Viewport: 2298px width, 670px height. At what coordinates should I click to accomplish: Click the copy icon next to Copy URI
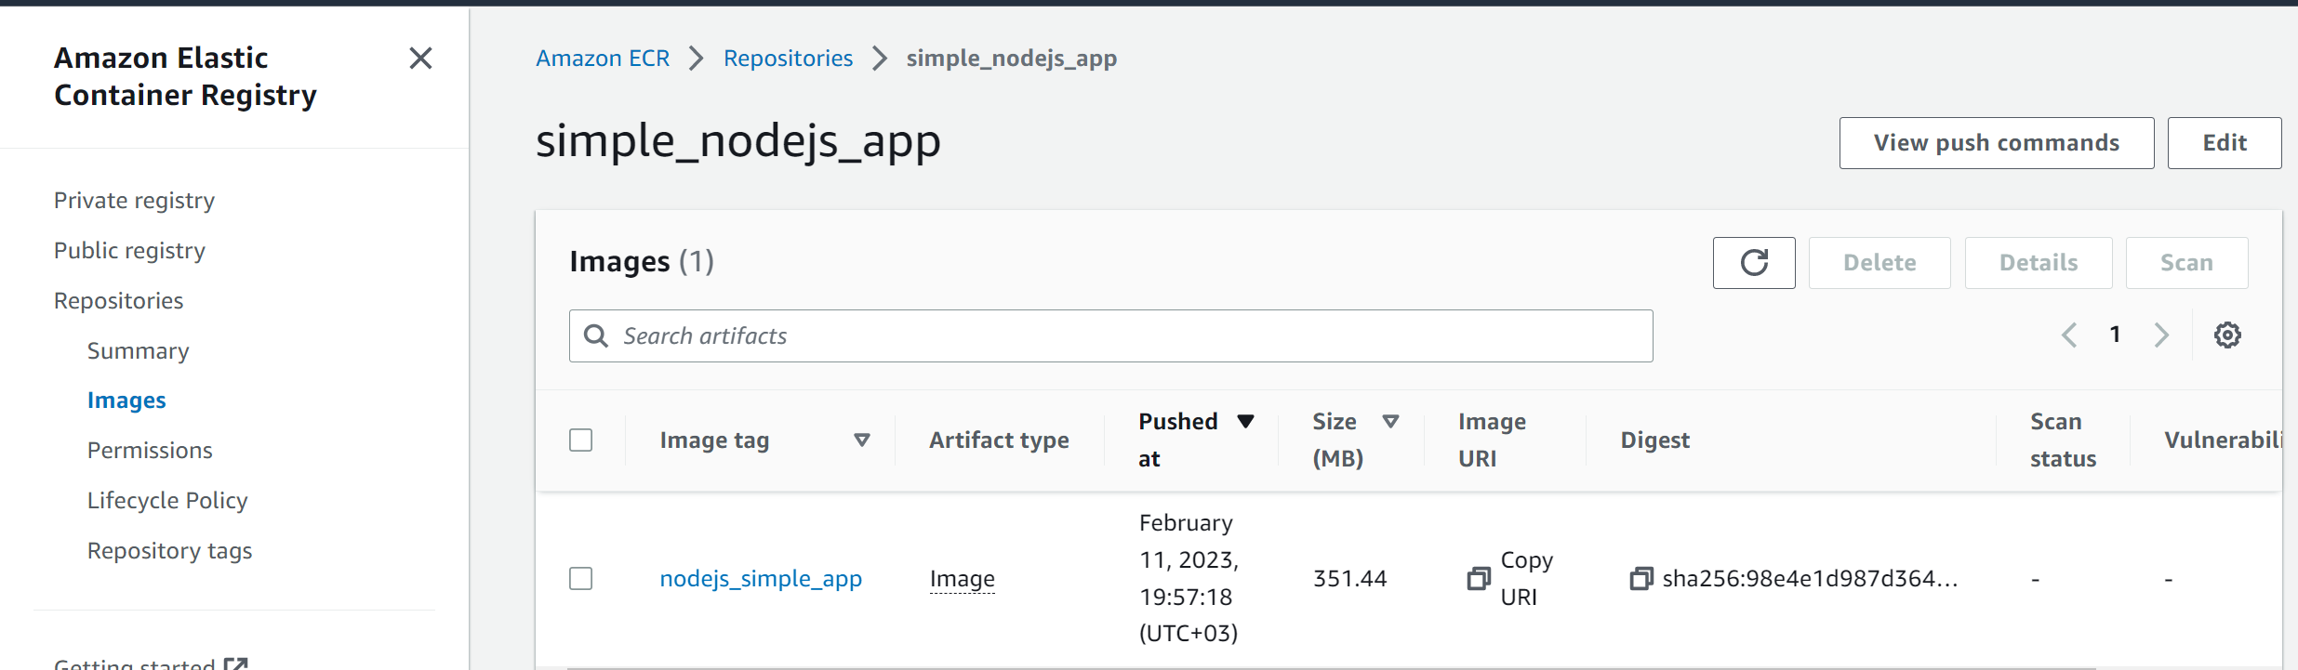point(1478,579)
